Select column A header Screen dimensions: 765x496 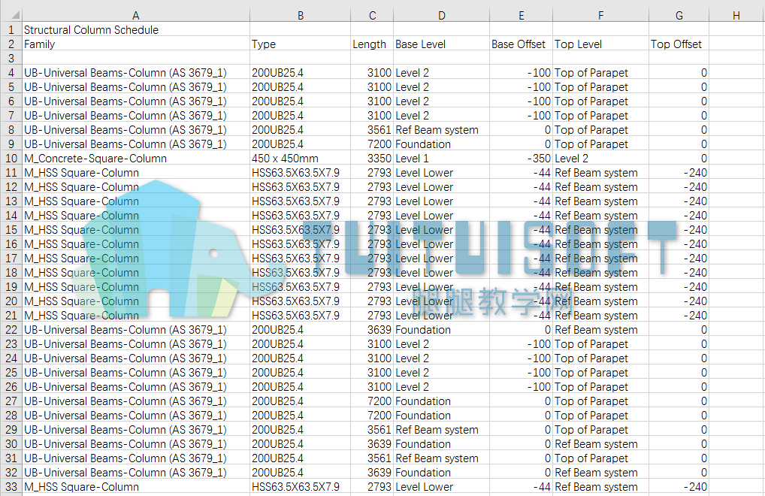click(135, 15)
